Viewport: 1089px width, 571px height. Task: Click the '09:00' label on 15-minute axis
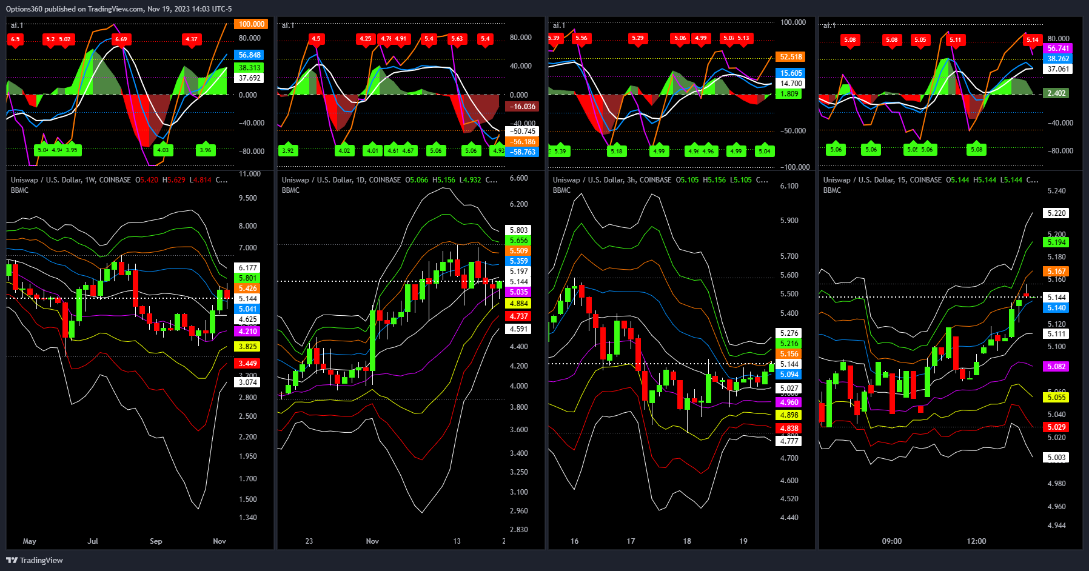pos(892,541)
